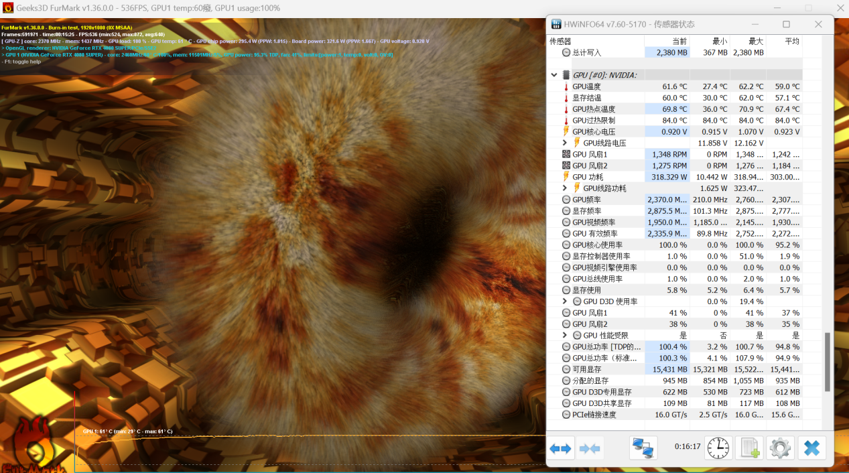Viewport: 849px width, 473px height.
Task: Click the blue X icon in HWiNFO toolbar
Action: (811, 448)
